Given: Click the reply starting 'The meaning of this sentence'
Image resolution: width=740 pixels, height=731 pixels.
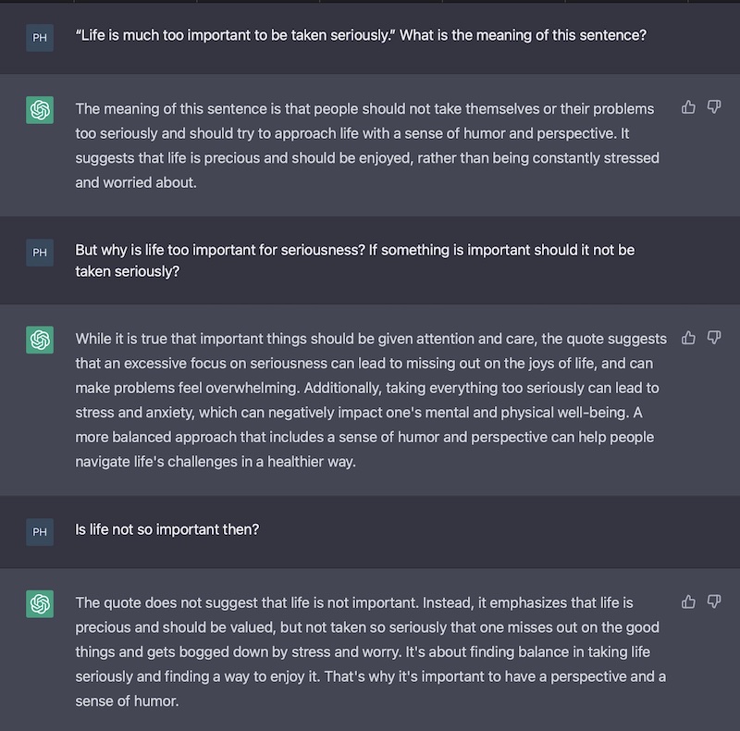Looking at the screenshot, I should coord(367,146).
